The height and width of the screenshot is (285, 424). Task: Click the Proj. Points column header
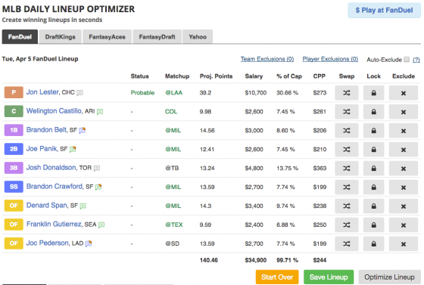(216, 76)
